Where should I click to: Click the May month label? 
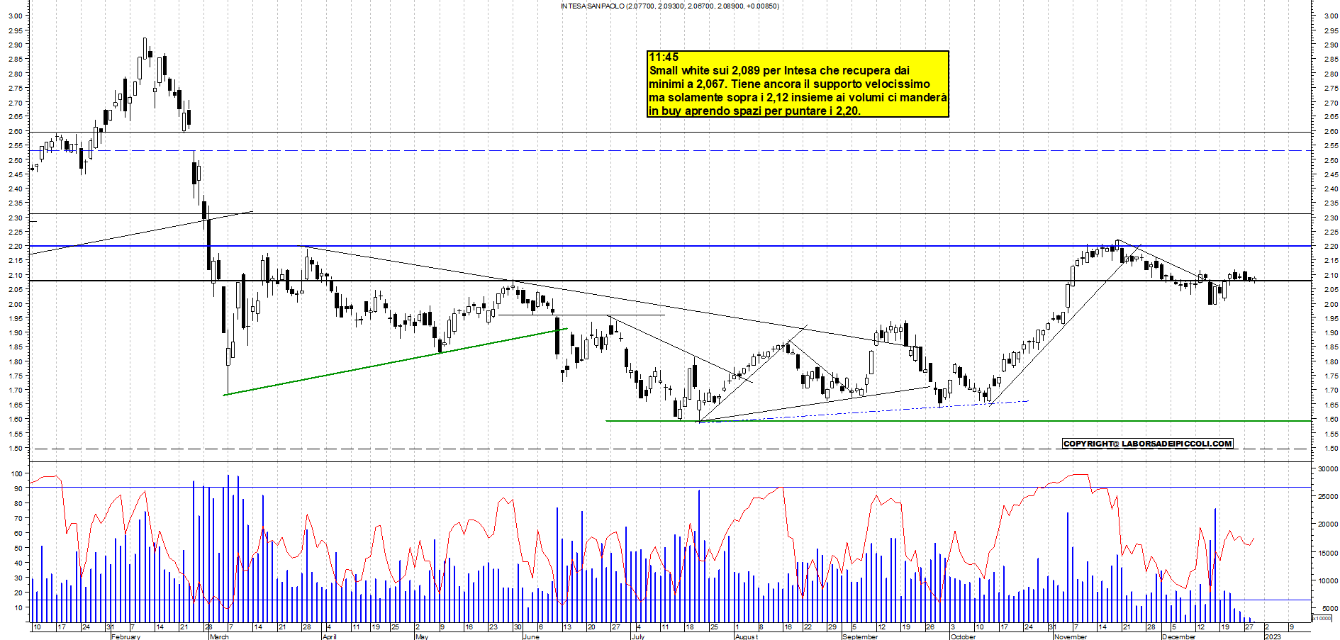[421, 636]
